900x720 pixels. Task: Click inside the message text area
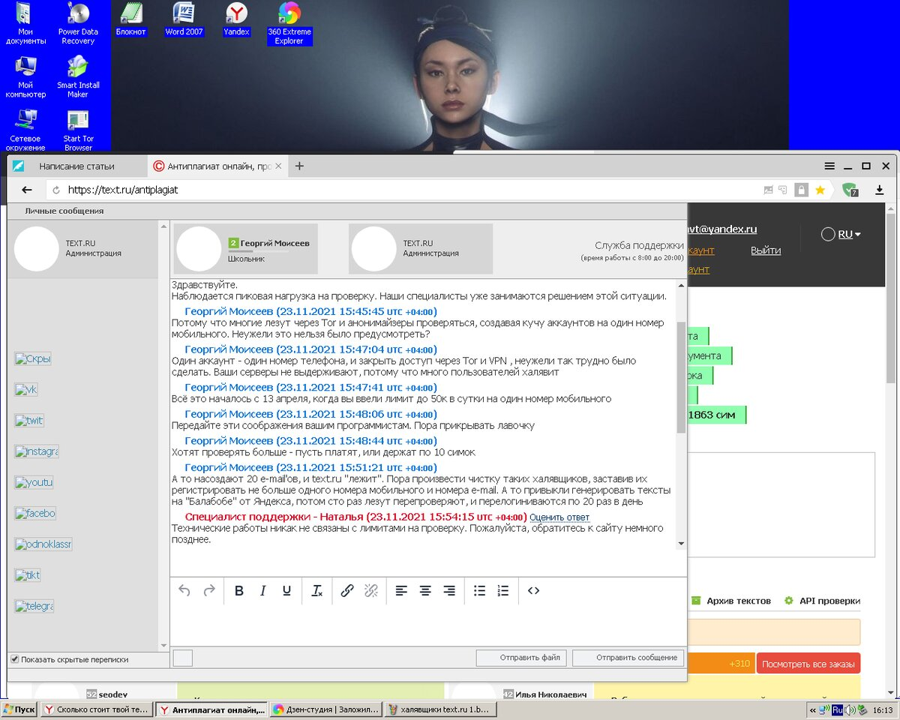click(x=427, y=626)
